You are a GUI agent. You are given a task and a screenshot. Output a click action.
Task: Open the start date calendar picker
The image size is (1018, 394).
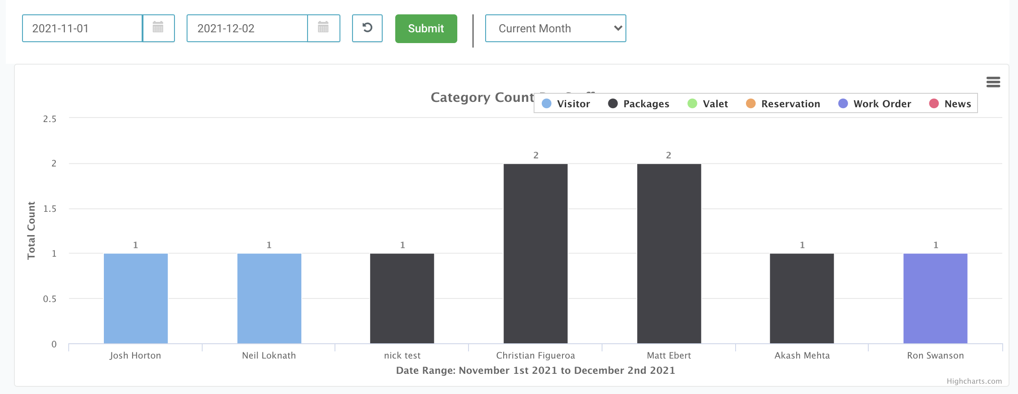(x=158, y=28)
